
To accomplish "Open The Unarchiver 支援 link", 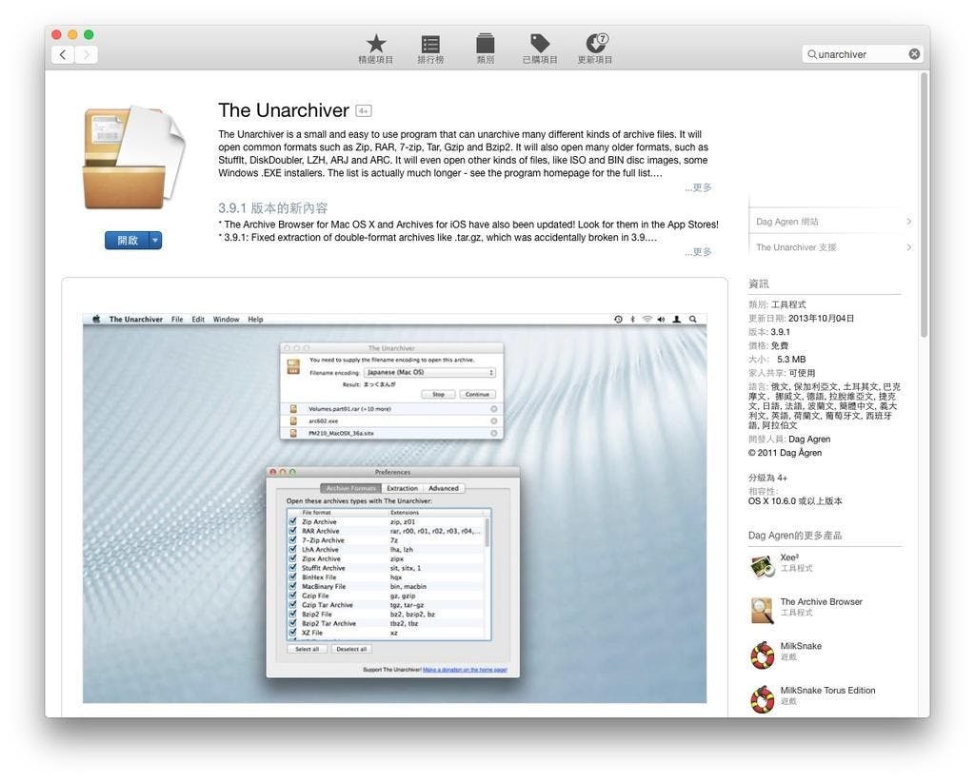I will [796, 247].
